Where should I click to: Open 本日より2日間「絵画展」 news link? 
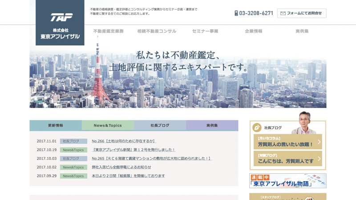pos(128,176)
